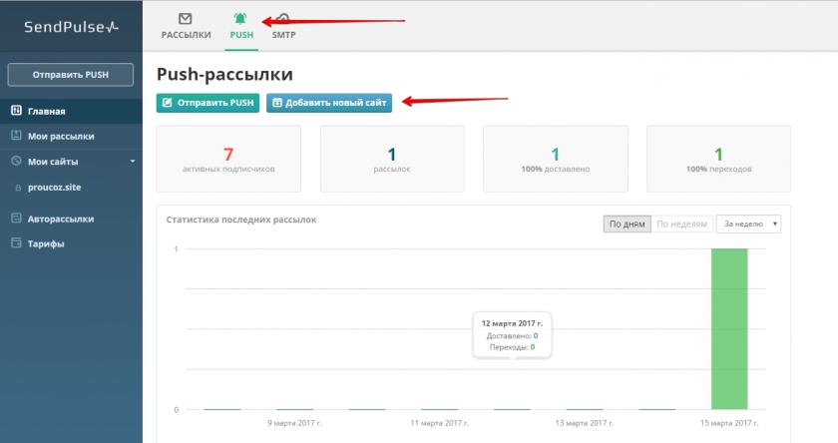
Task: Click sidebar Отправить PUSH outlined button
Action: click(71, 75)
